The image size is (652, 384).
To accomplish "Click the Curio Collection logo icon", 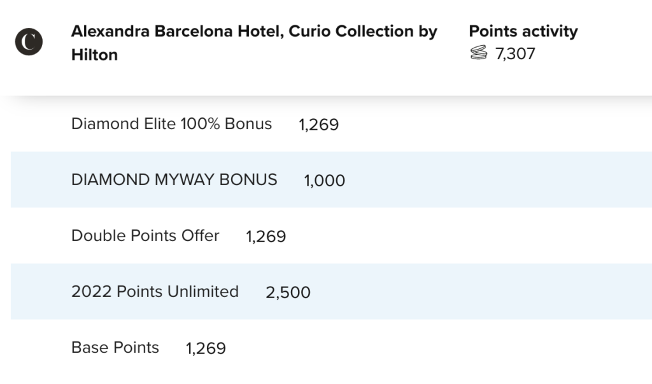I will [x=29, y=41].
